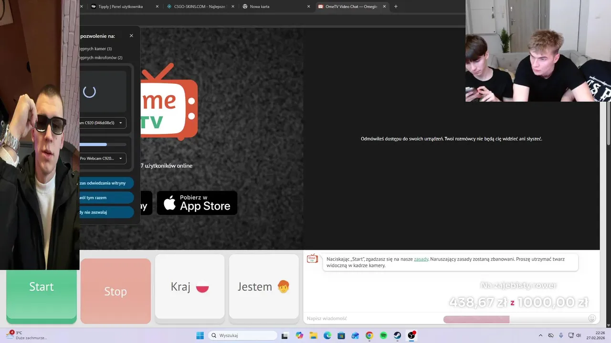The height and width of the screenshot is (343, 611).
Task: Choose allow this time button
Action: 106,198
